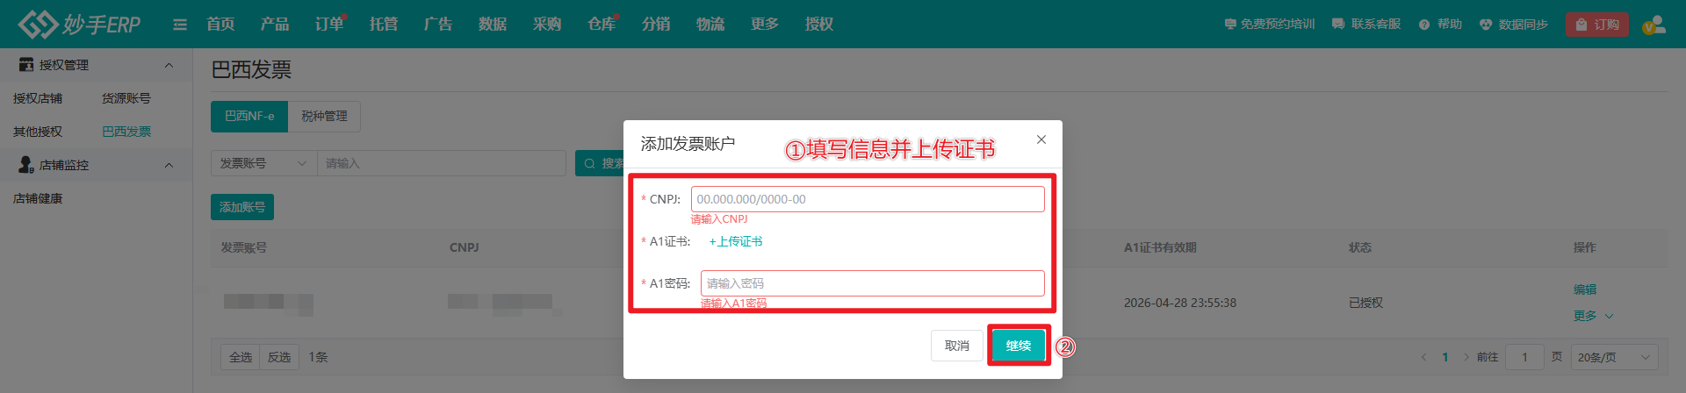The height and width of the screenshot is (393, 1686).
Task: Open the 首页 menu
Action: pyautogui.click(x=220, y=24)
